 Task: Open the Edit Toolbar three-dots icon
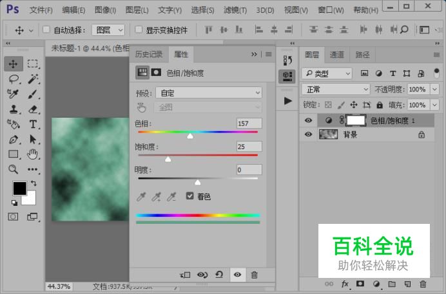pos(32,169)
